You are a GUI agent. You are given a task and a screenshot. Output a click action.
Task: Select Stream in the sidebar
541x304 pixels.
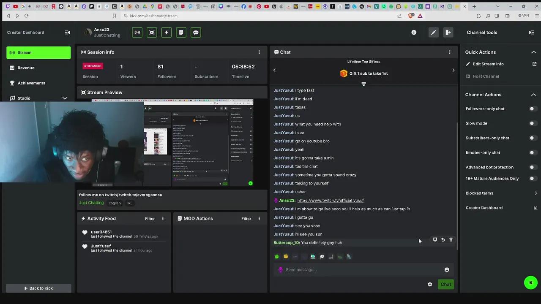click(38, 52)
